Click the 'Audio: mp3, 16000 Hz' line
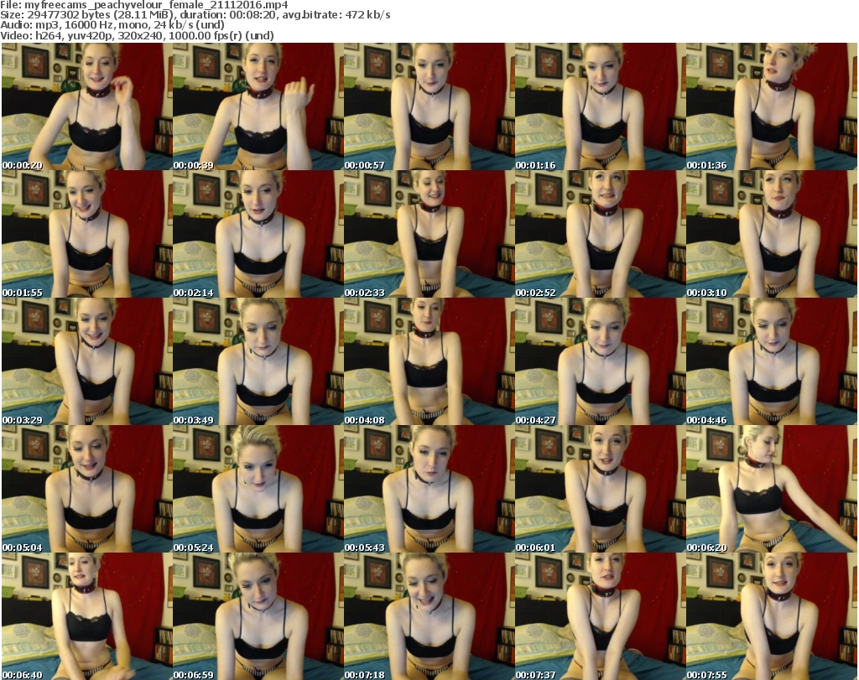This screenshot has height=680, width=859. pyautogui.click(x=112, y=25)
